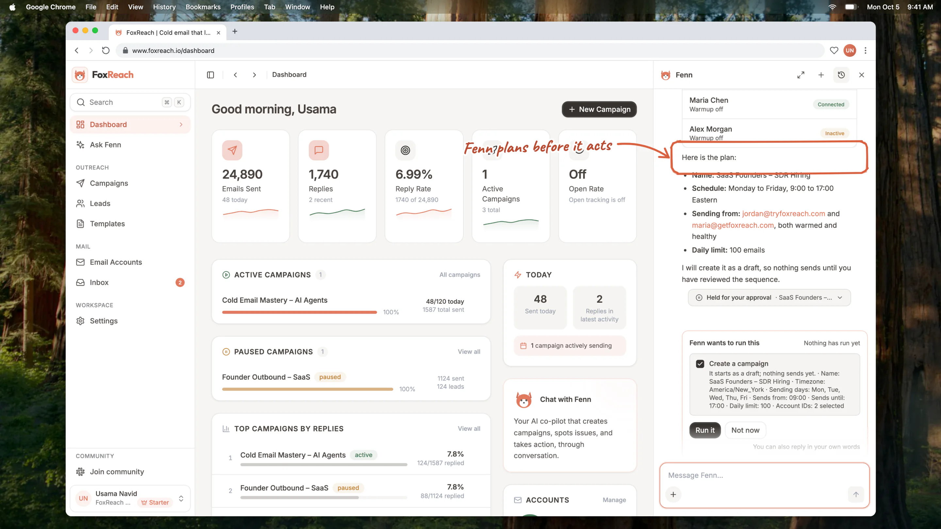The height and width of the screenshot is (529, 941).
Task: Click the Run it button
Action: [x=705, y=430]
